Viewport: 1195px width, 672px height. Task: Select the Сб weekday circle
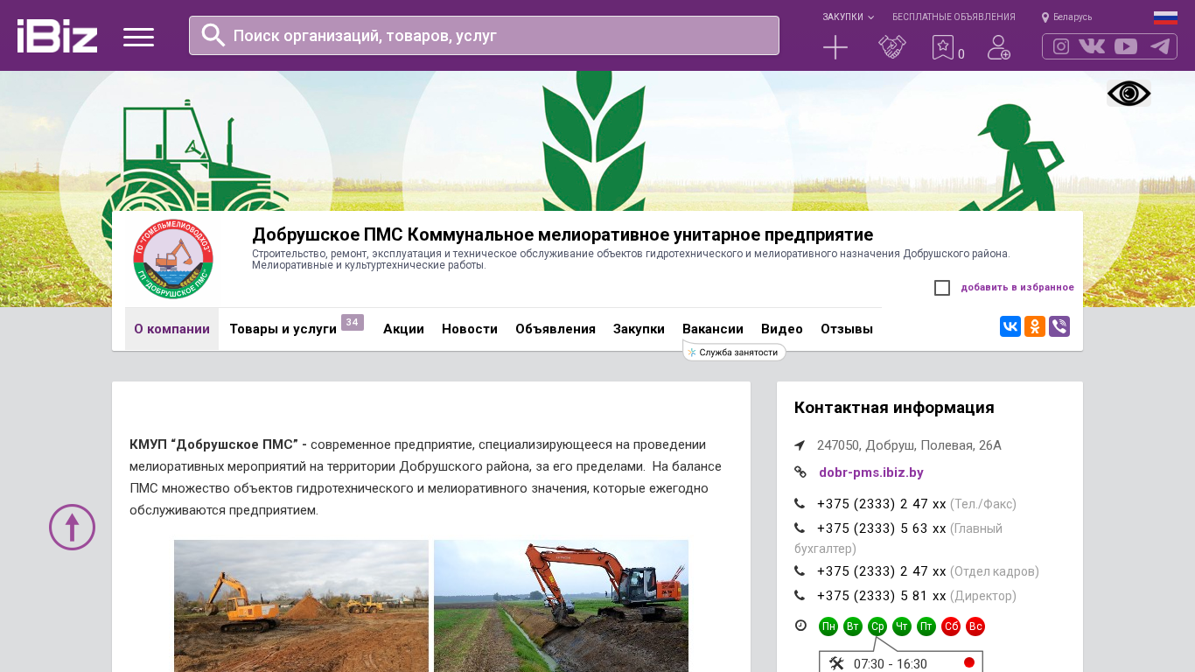tap(951, 626)
